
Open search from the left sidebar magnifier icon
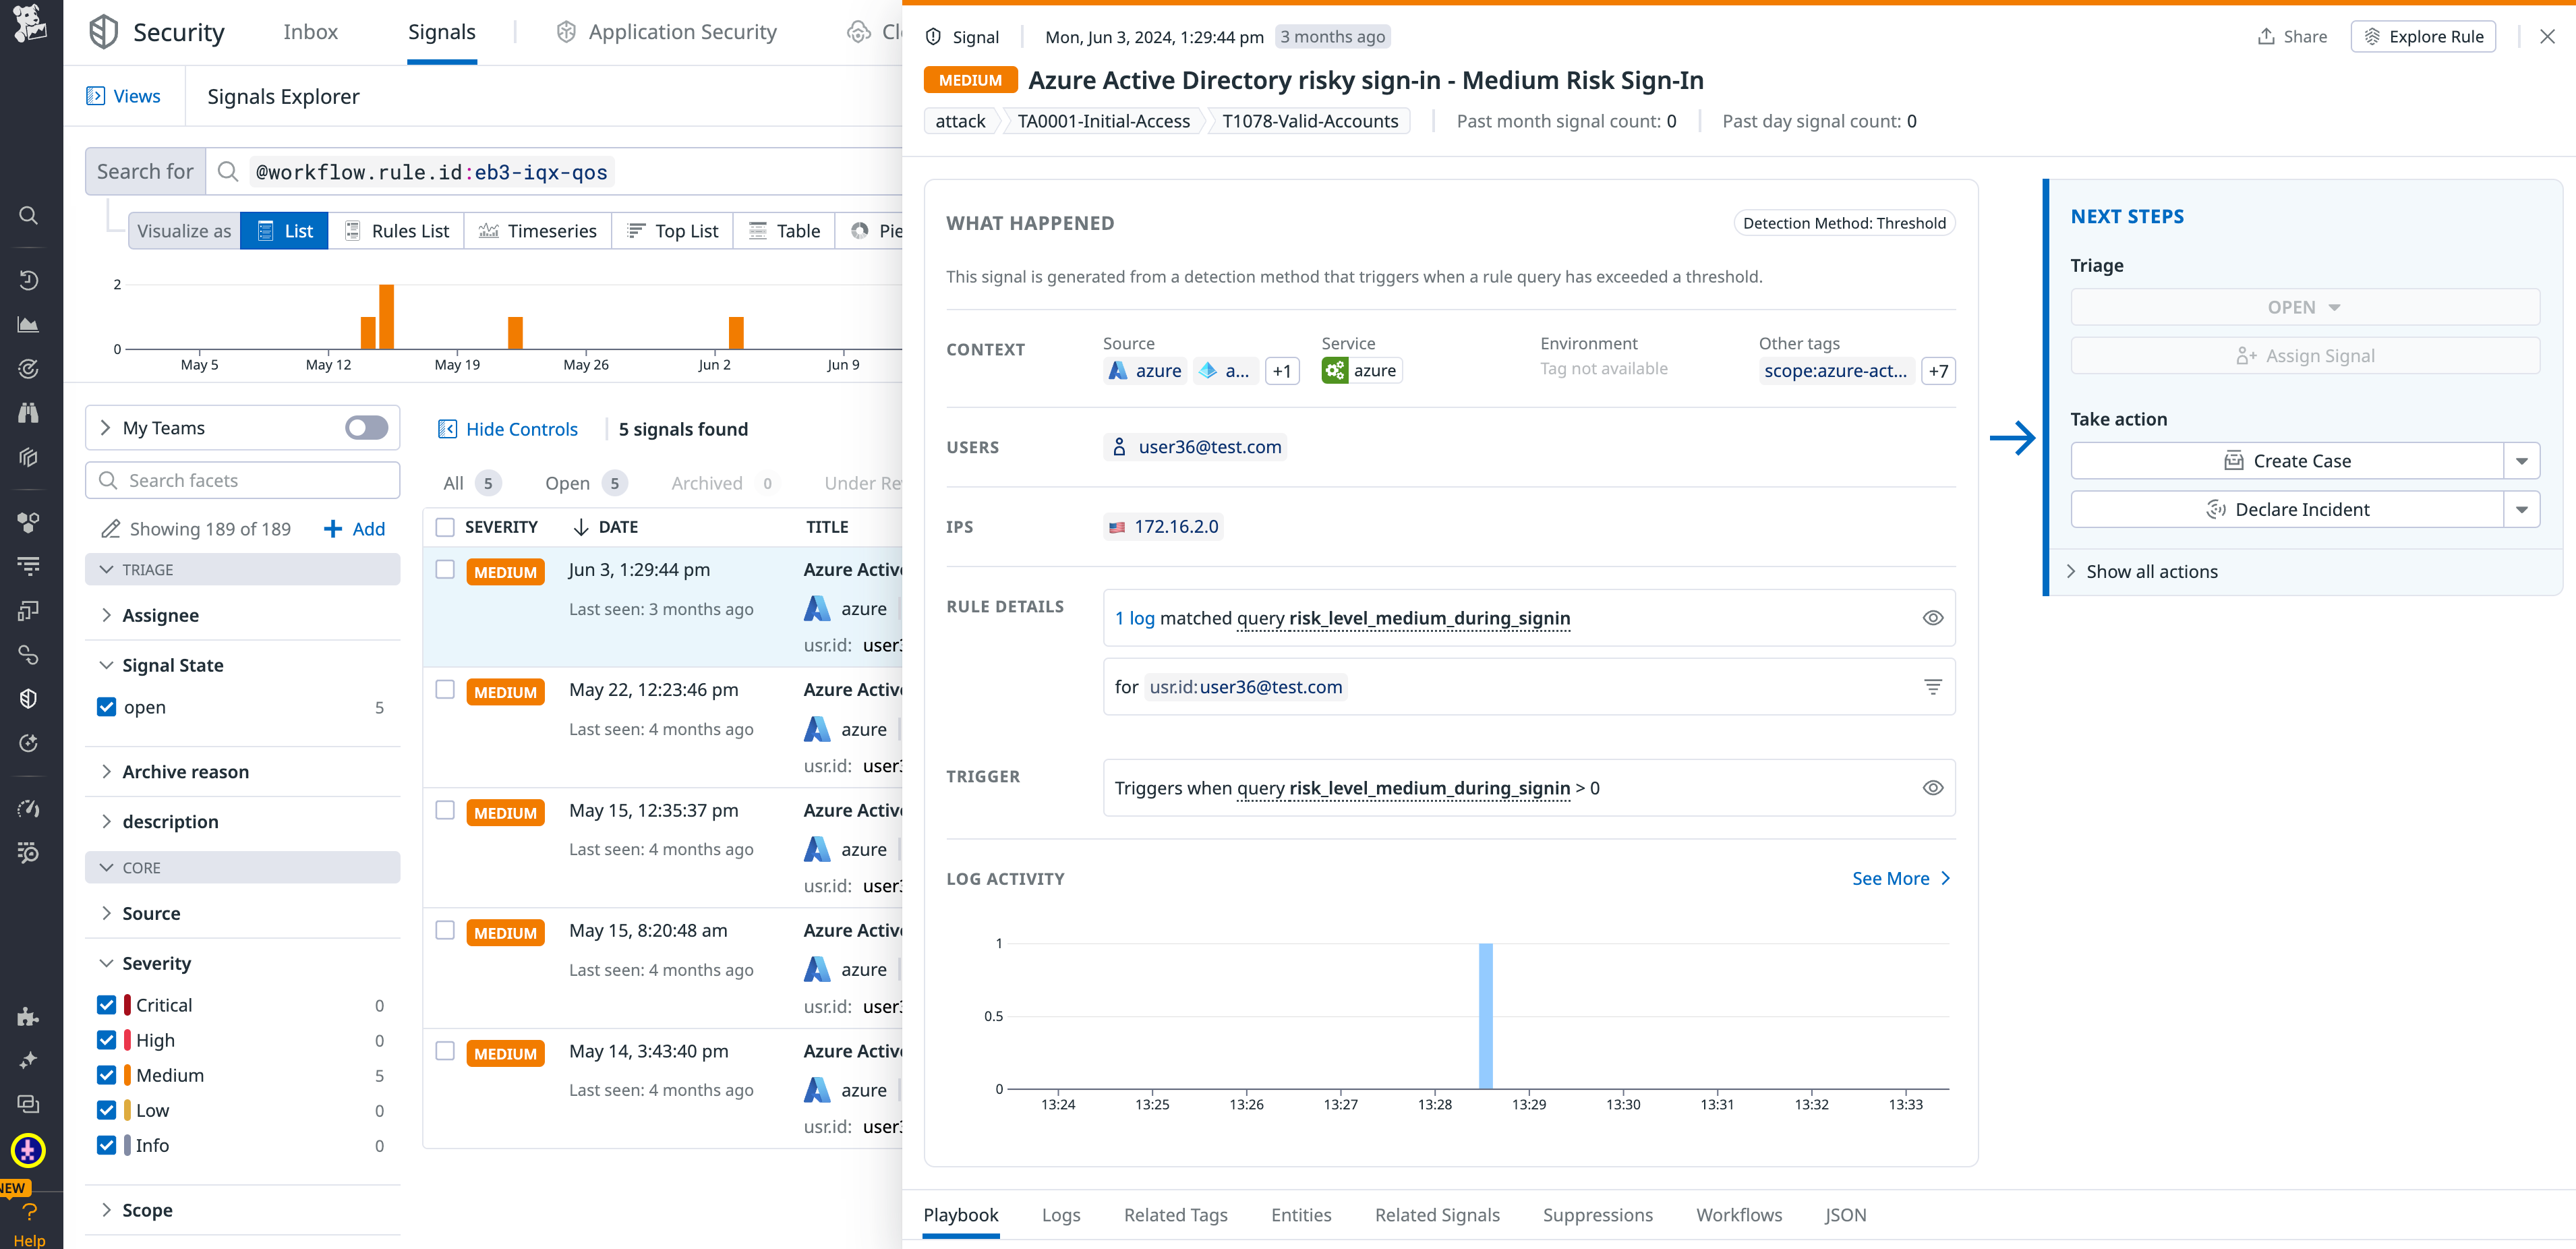28,215
